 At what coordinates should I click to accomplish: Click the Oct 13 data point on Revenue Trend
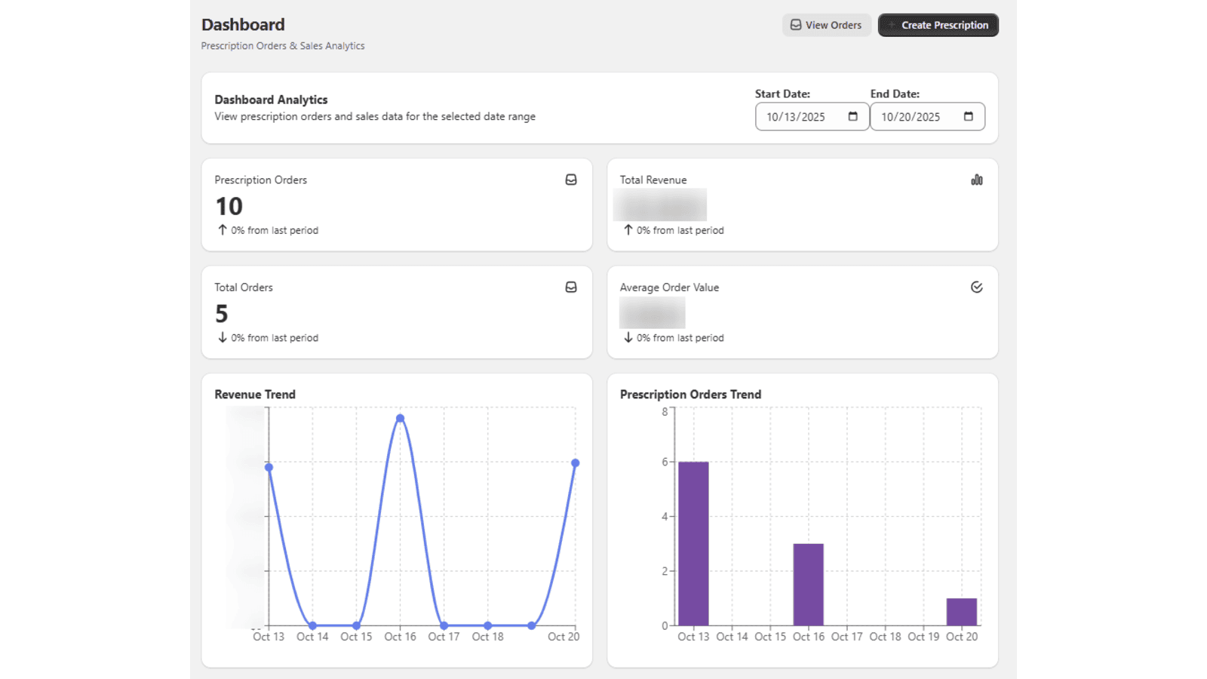tap(269, 467)
